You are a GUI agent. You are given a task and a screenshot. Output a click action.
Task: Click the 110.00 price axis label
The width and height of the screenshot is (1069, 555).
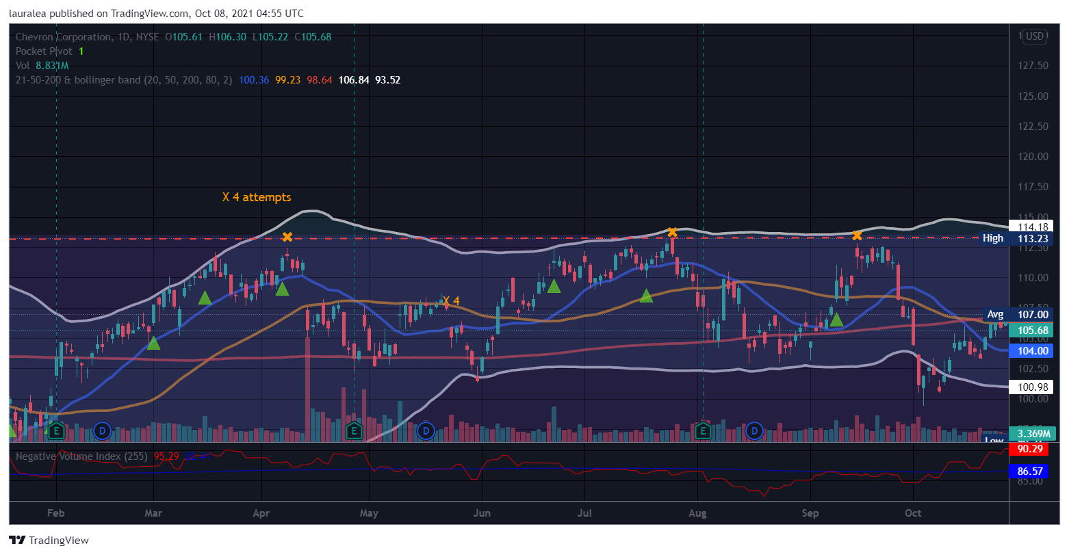click(x=1033, y=278)
